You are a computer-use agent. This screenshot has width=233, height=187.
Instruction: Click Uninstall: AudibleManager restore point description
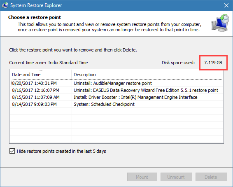point(113,83)
